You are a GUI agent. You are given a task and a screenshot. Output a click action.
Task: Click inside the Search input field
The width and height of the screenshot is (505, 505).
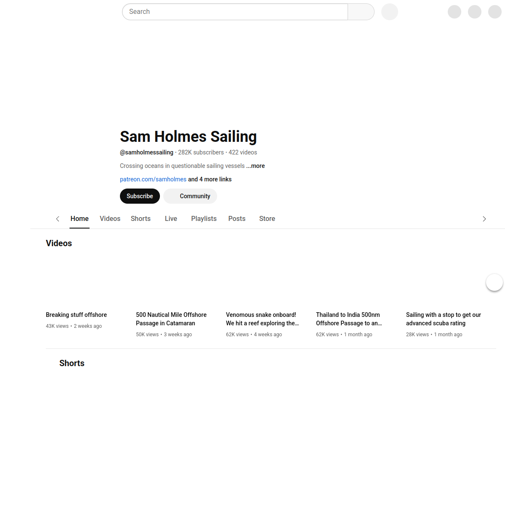click(234, 12)
